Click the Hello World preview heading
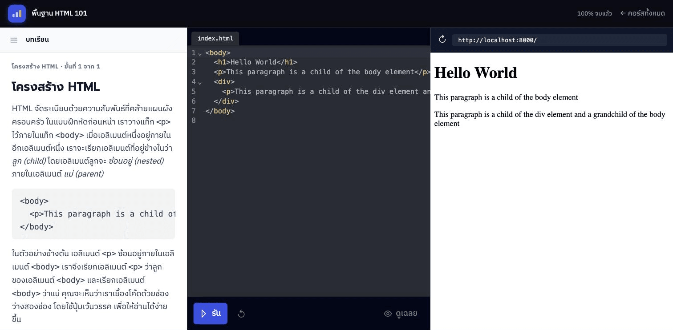The width and height of the screenshot is (673, 330). pos(476,72)
